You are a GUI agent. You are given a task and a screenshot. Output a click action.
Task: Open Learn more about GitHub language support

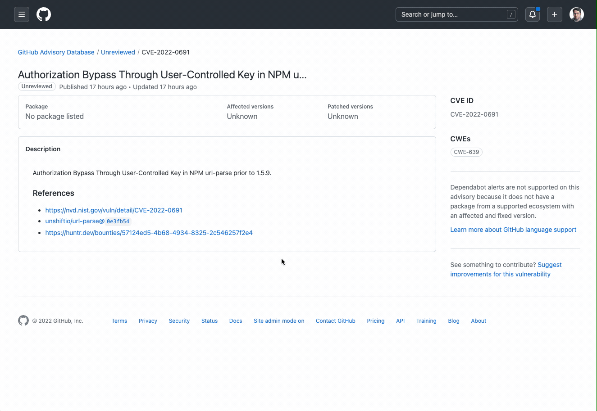(513, 230)
